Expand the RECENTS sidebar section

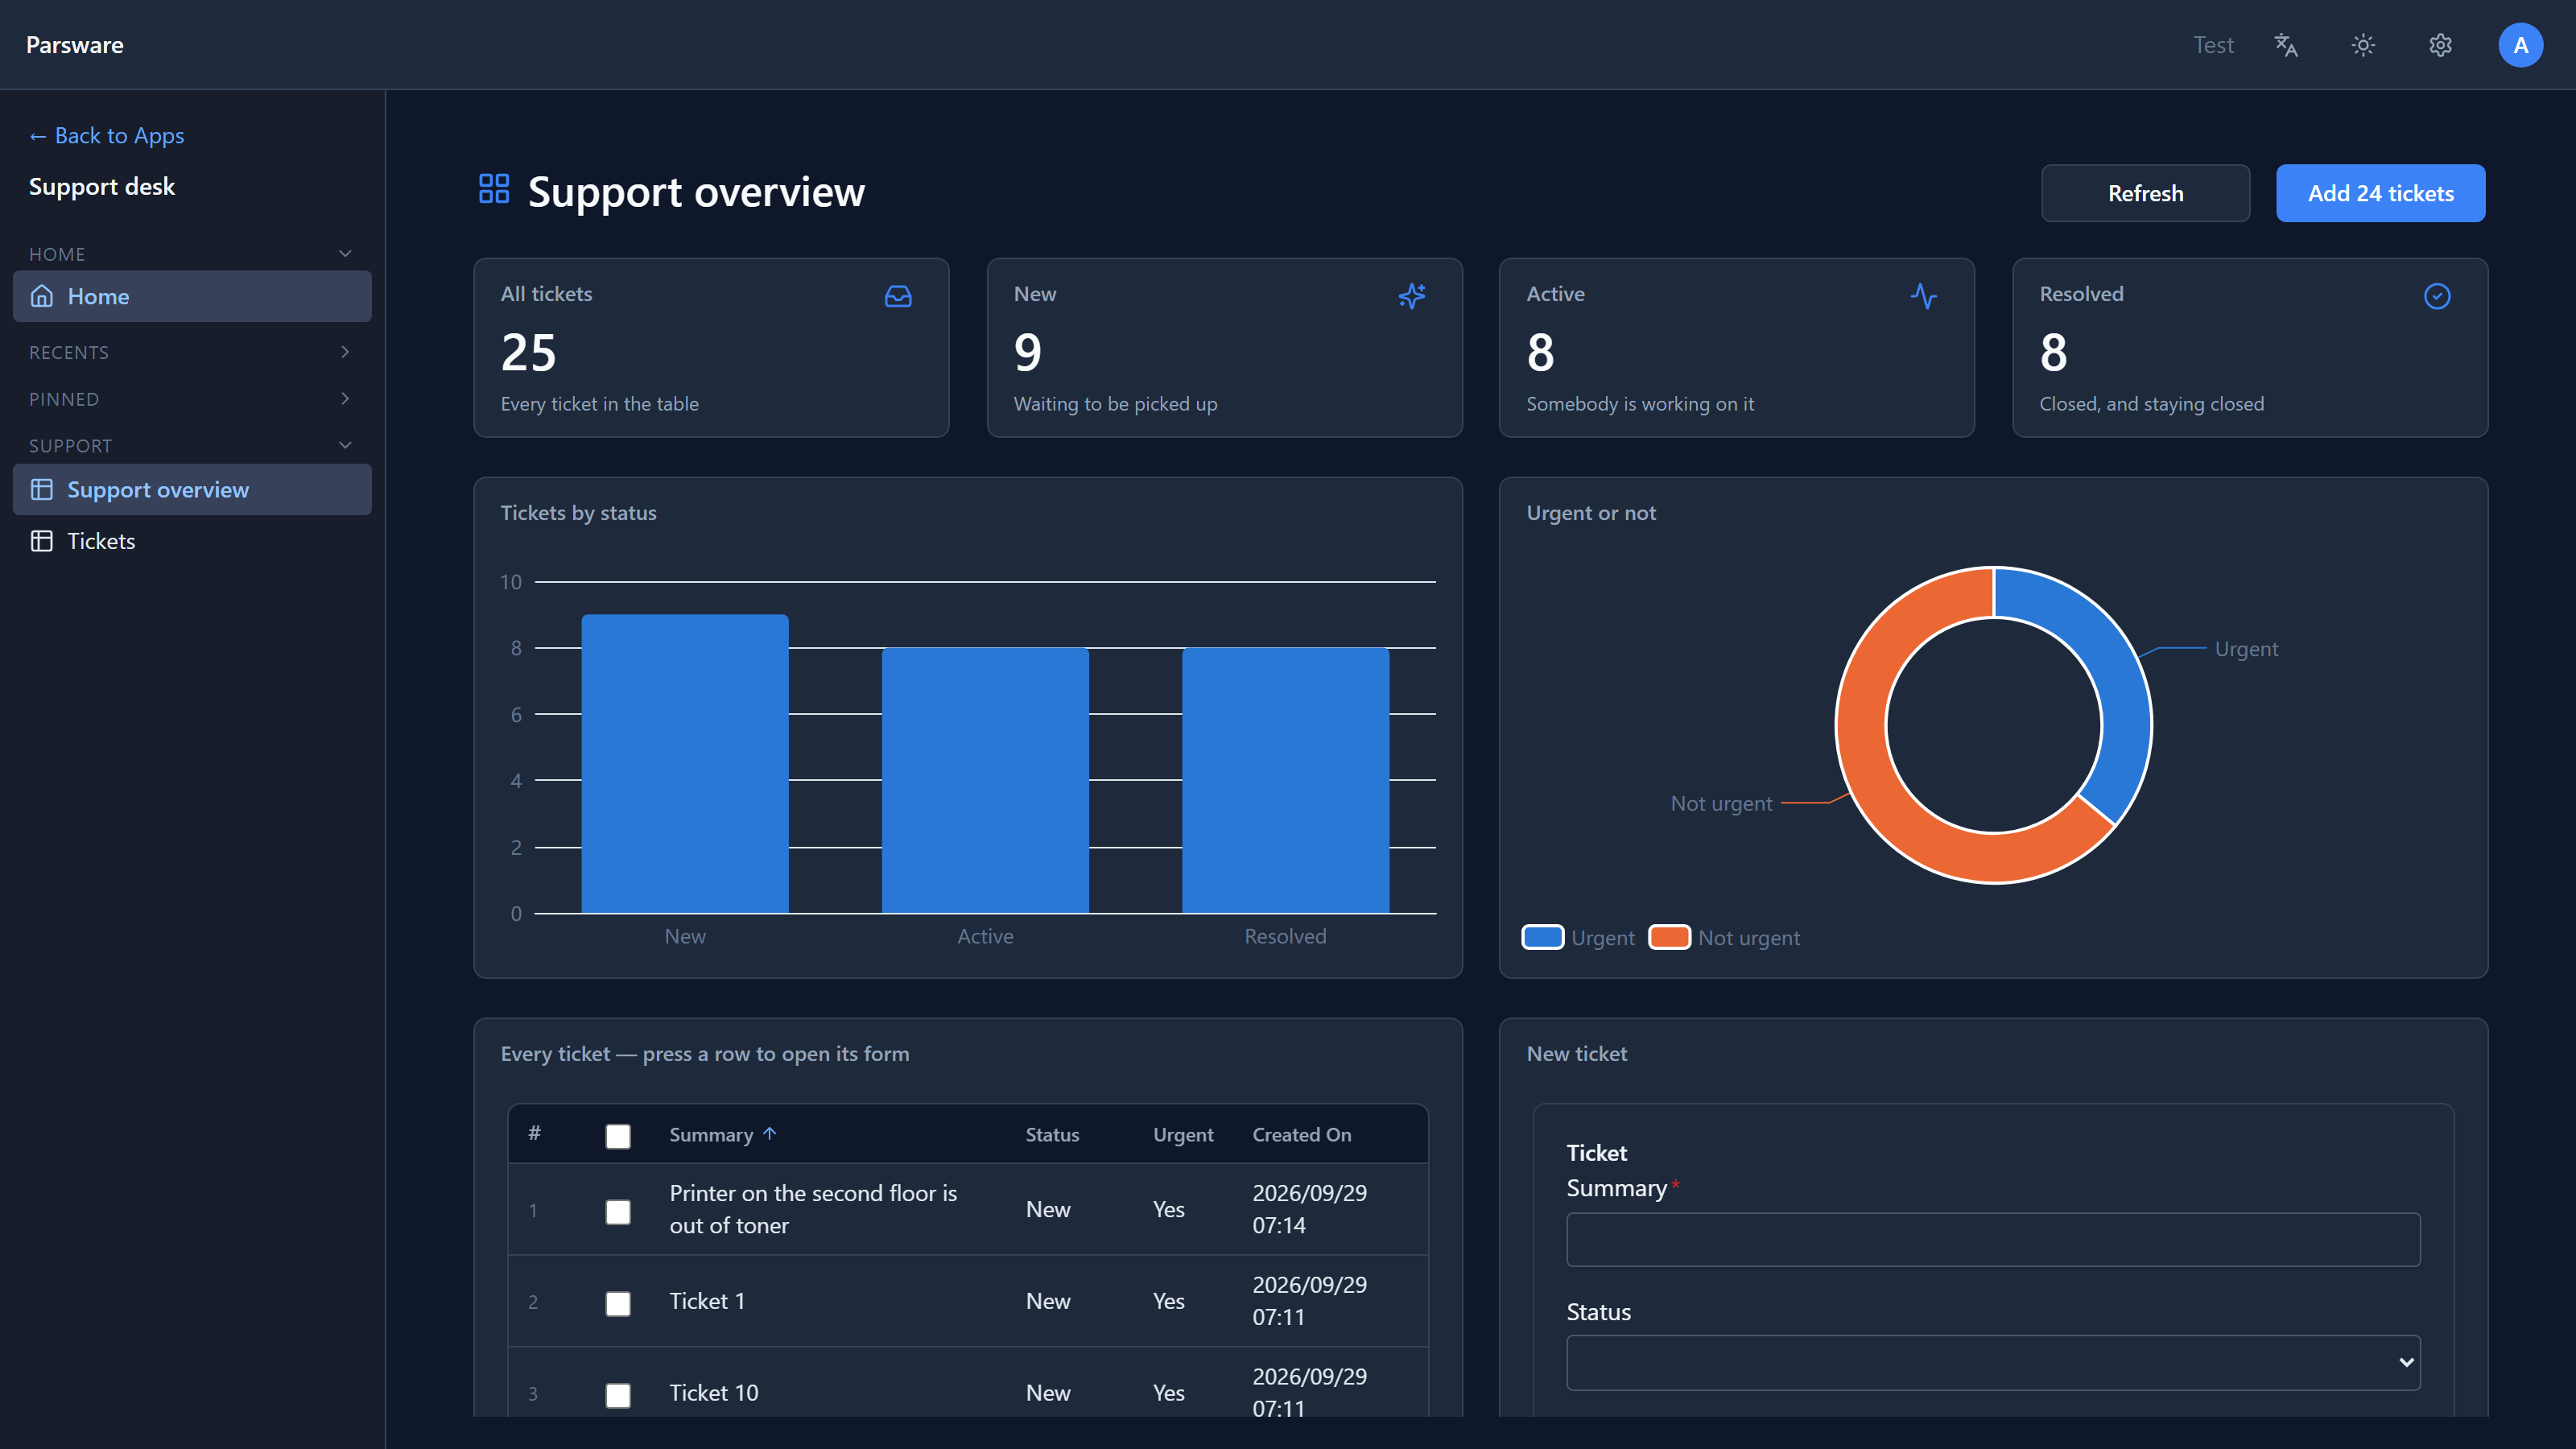pos(191,352)
